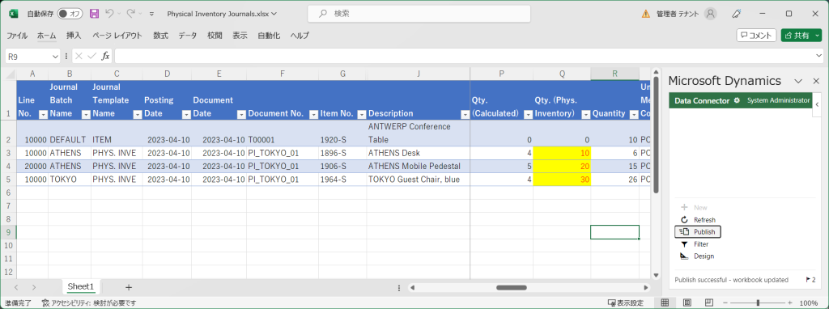
Task: Open the ファイル menu tab
Action: (17, 36)
